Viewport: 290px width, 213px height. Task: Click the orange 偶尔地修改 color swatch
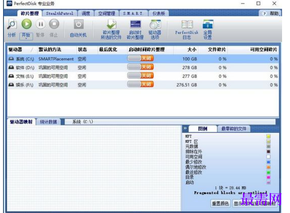pos(268,167)
